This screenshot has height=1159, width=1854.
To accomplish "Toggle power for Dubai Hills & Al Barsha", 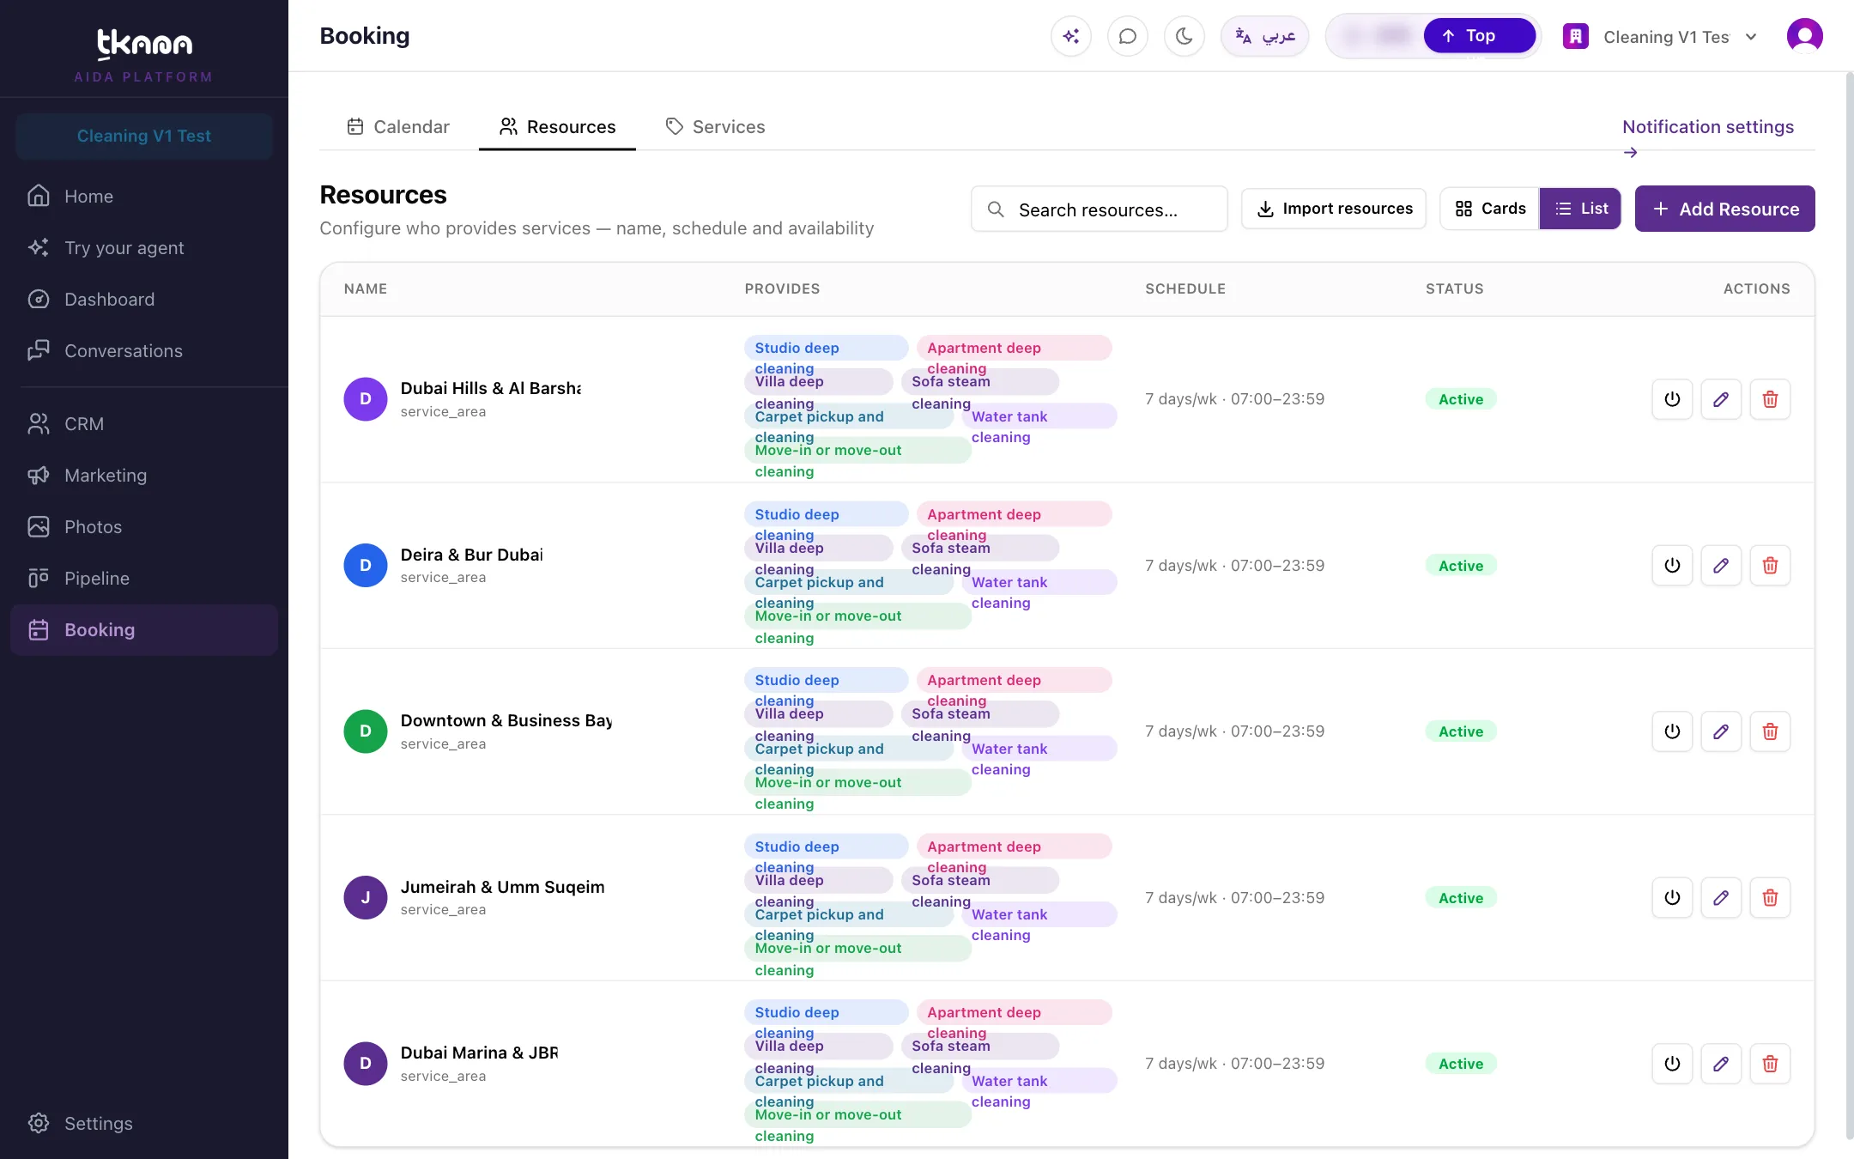I will pyautogui.click(x=1671, y=399).
